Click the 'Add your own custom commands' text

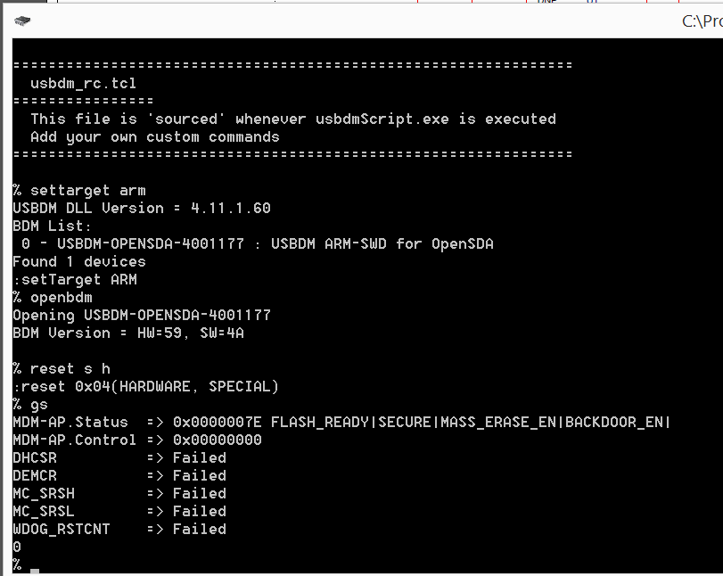(x=154, y=136)
